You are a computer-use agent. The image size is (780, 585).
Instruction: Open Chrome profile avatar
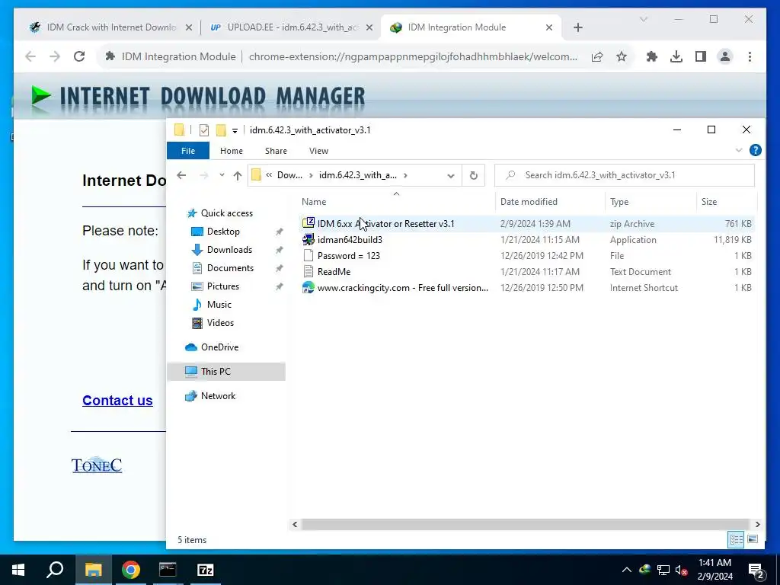725,56
